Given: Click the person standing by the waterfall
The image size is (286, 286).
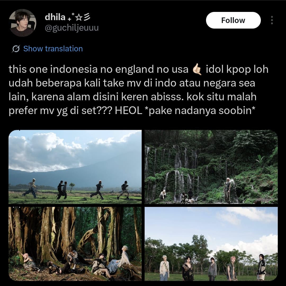Looking at the screenshot, I should click(x=228, y=190).
